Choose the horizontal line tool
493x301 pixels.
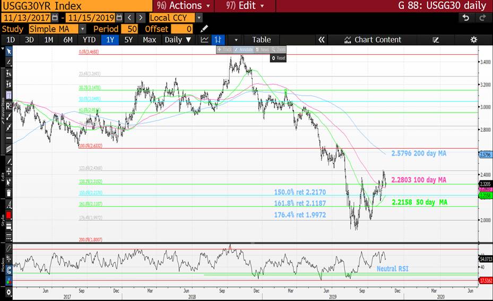(8, 138)
